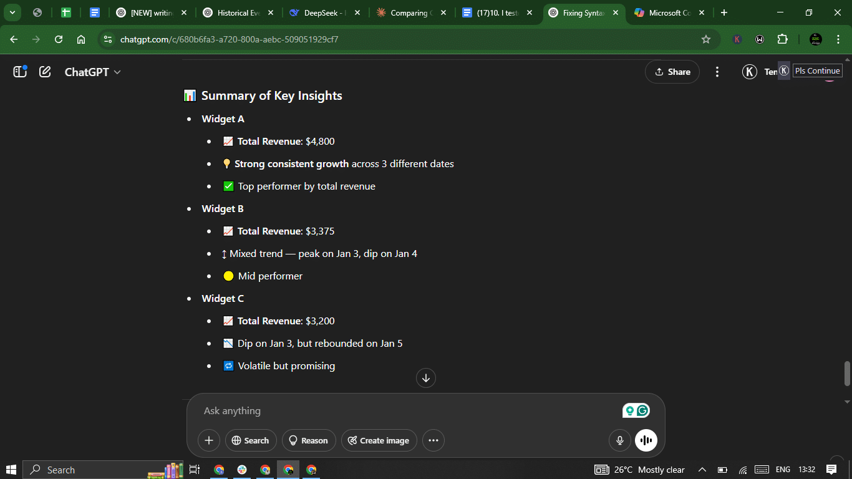Click the plus attach files button
Viewport: 852px width, 479px height.
(209, 440)
